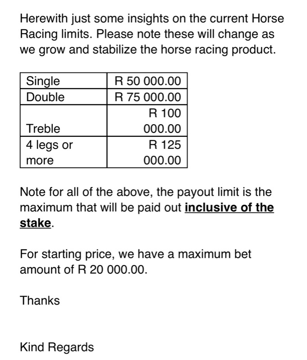Click the word "Thanks"
This screenshot has width=307, height=360.
click(40, 300)
